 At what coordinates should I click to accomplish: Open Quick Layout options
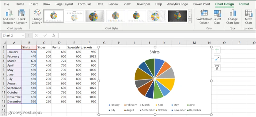(x=22, y=17)
